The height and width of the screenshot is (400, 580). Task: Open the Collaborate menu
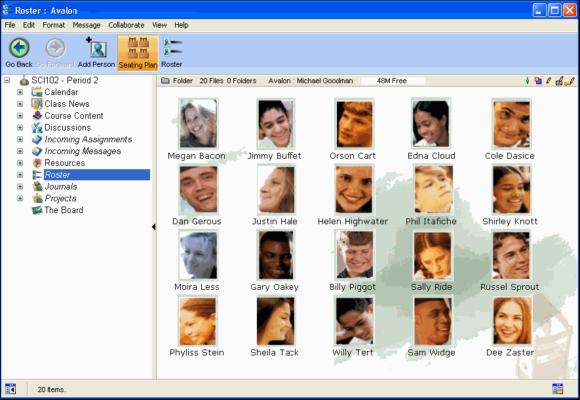point(126,25)
